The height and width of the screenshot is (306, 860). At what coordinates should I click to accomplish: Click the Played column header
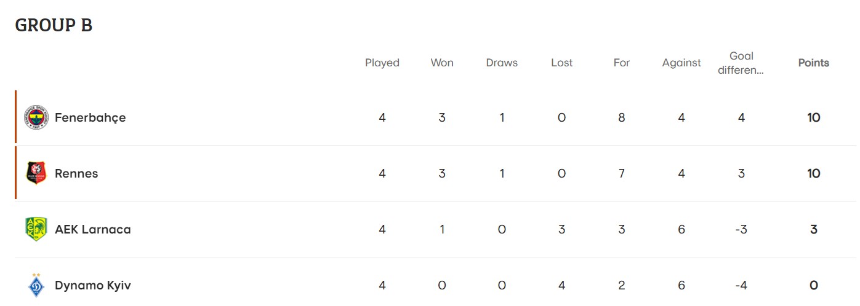click(x=382, y=63)
